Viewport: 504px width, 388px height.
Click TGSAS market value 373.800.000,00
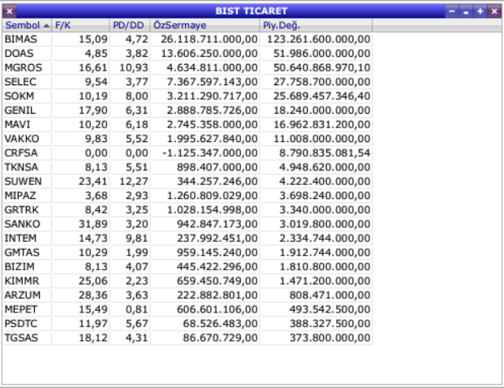[x=330, y=338]
